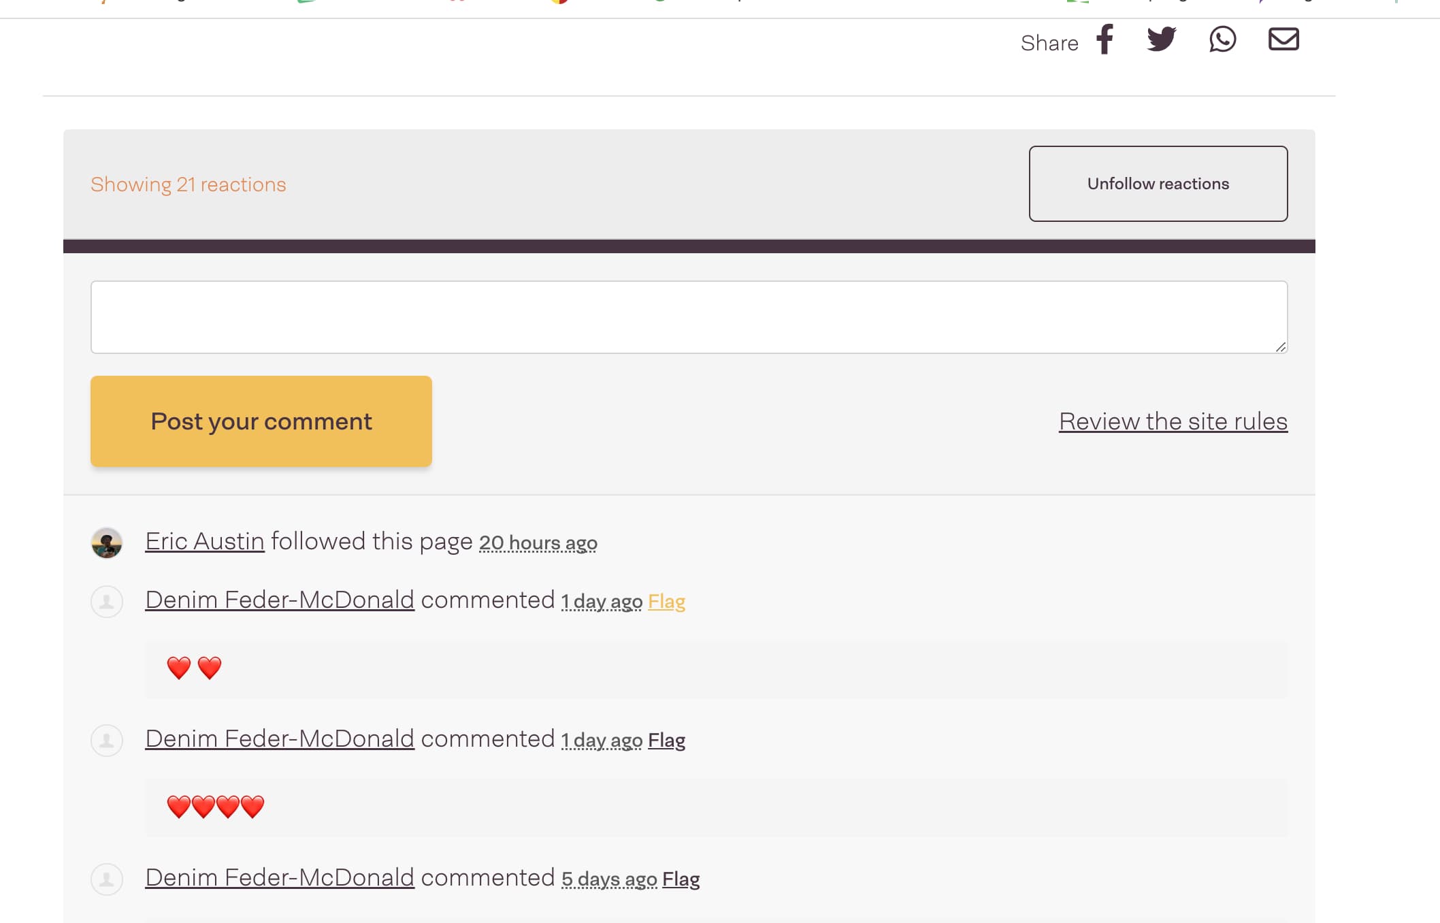Click avatar beside first Denim Feder-McDonald comment
The width and height of the screenshot is (1440, 923).
[x=107, y=602]
